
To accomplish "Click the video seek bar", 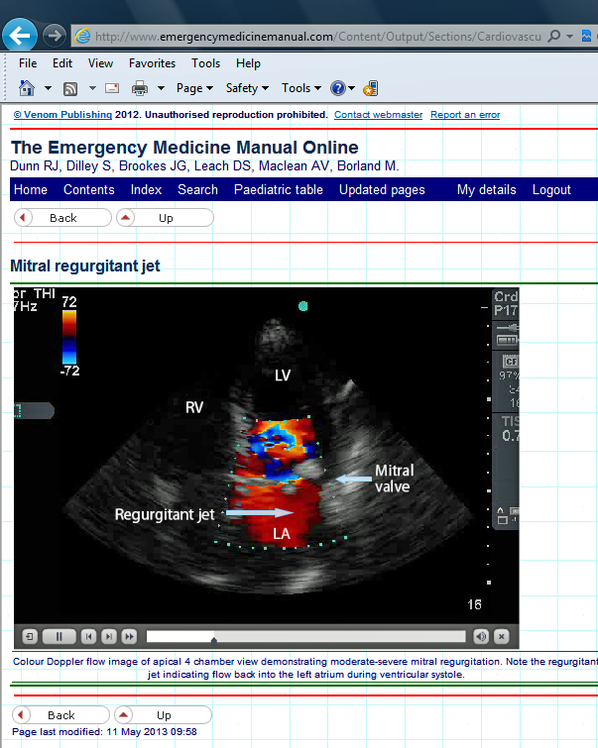I will [x=306, y=636].
